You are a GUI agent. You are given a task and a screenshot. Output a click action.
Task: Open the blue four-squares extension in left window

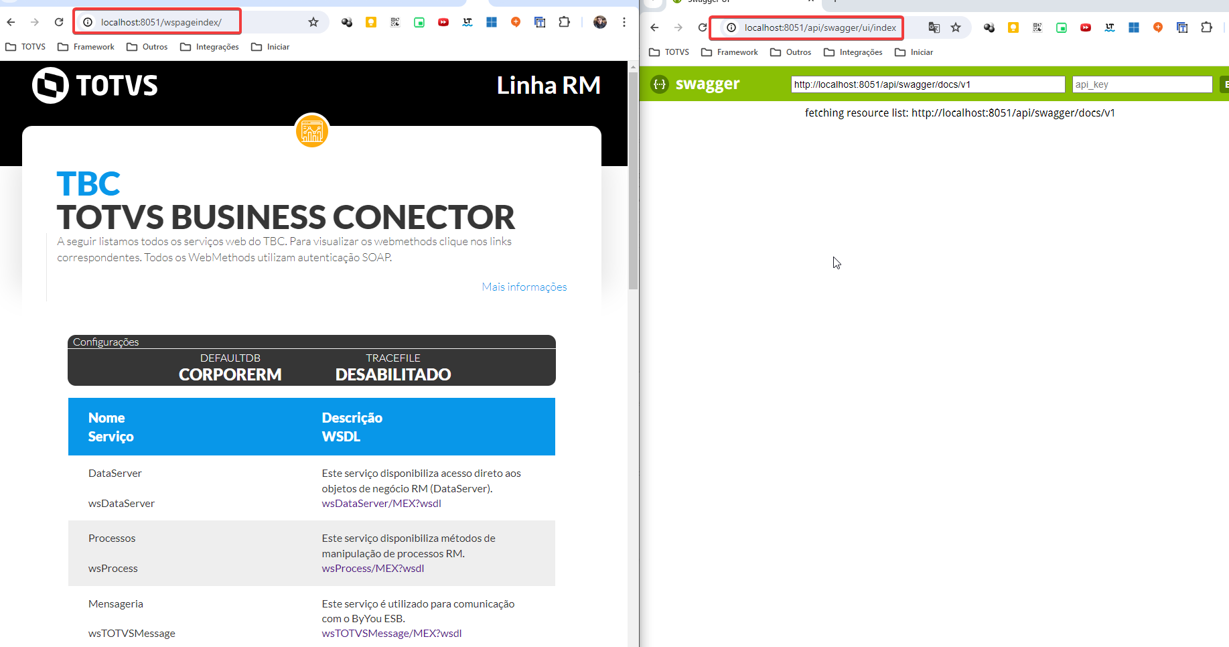point(492,22)
